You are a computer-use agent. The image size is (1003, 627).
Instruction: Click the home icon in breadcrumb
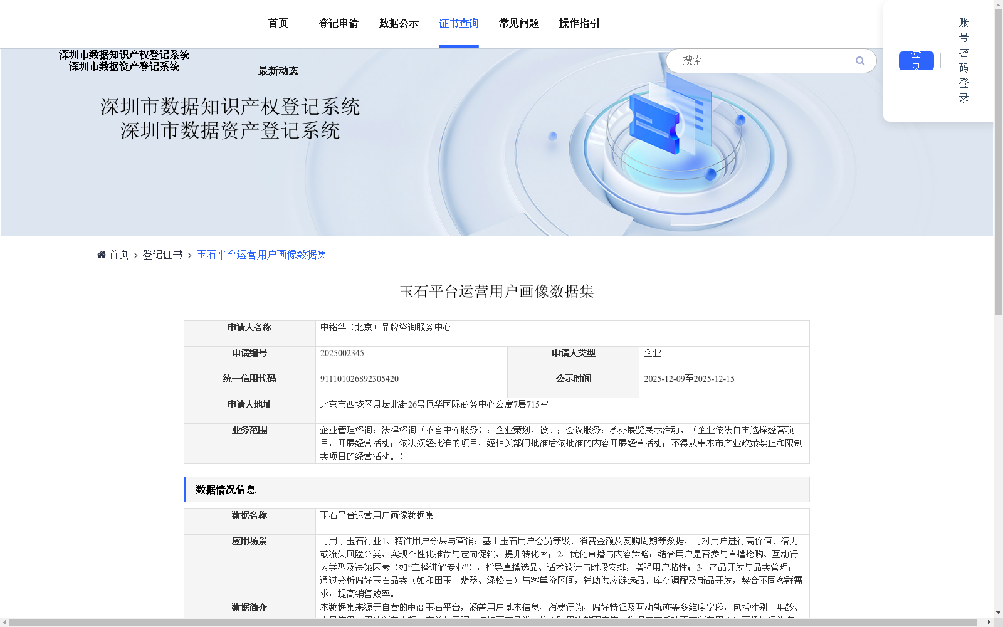(x=102, y=255)
